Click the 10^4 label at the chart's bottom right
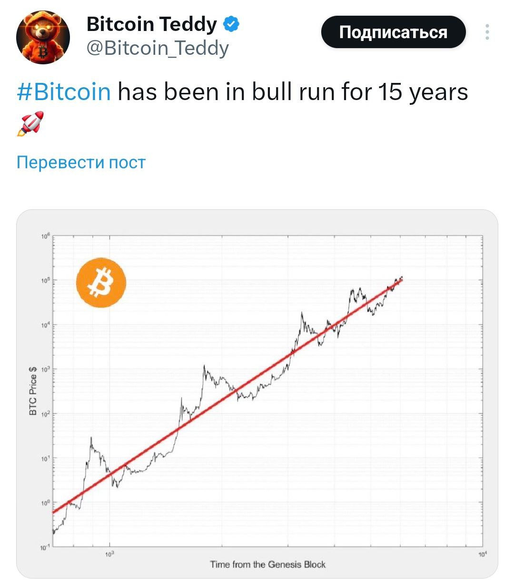This screenshot has height=588, width=514. pyautogui.click(x=482, y=554)
